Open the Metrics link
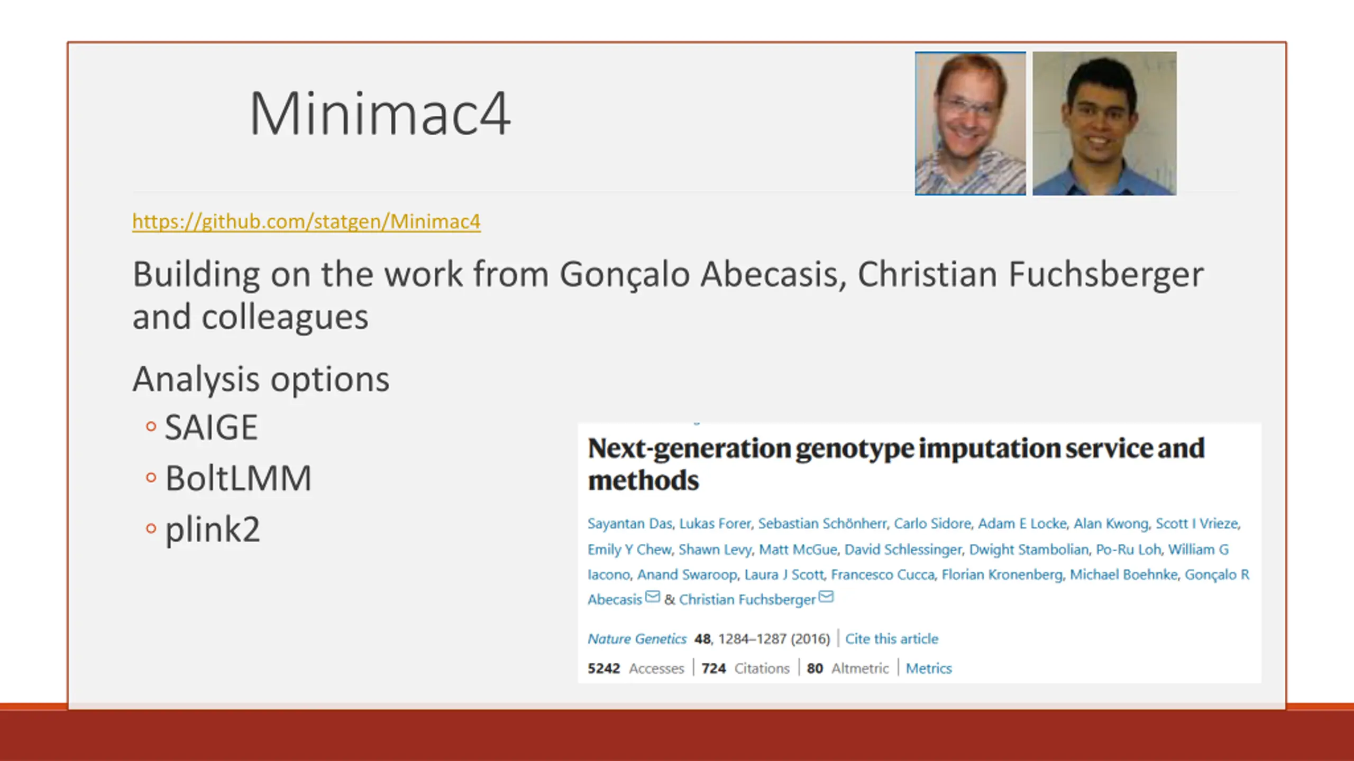 (929, 669)
